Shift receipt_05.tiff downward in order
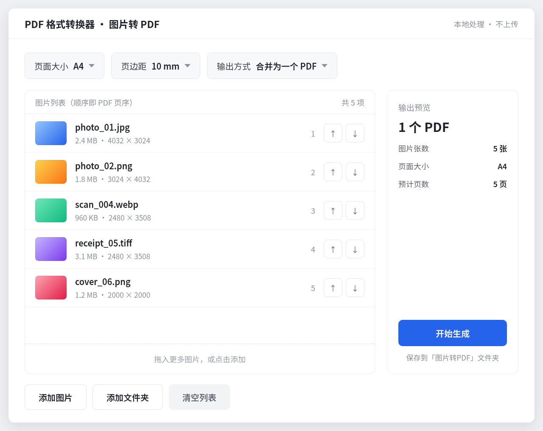 click(x=355, y=249)
